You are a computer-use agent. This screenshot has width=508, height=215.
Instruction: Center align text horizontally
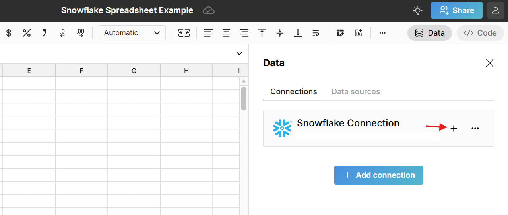pos(226,33)
